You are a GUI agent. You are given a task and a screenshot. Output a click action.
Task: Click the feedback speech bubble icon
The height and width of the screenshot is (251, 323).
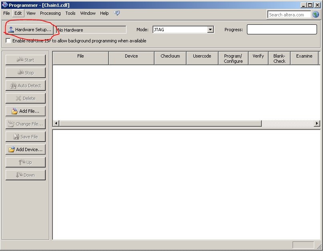[117, 13]
